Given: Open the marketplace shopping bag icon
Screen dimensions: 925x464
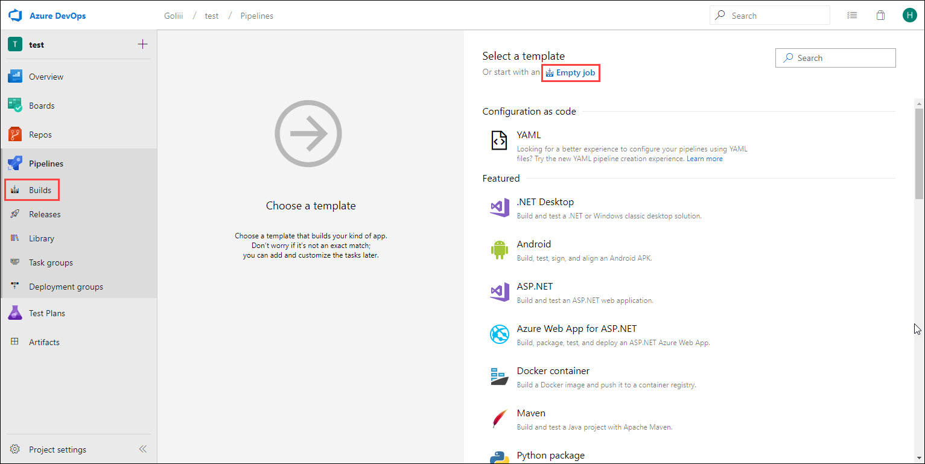Looking at the screenshot, I should tap(881, 16).
